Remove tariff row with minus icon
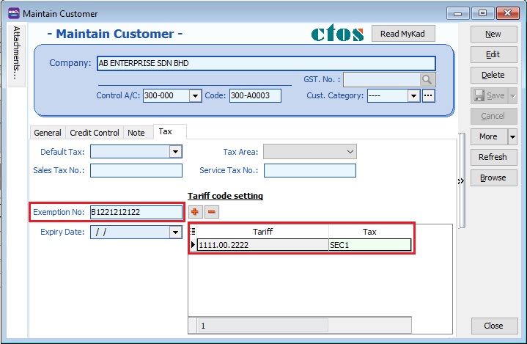The height and width of the screenshot is (344, 527). (211, 211)
